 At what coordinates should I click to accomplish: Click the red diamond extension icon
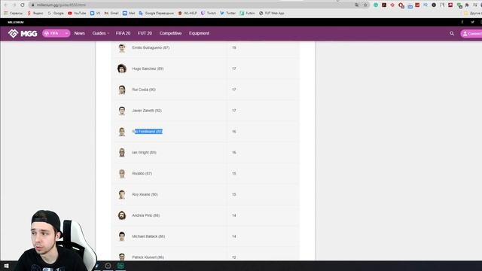[392, 5]
